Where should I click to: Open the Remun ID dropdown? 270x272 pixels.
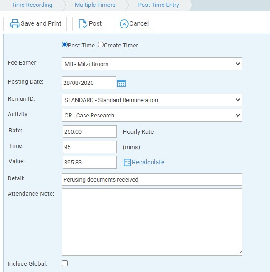(x=152, y=100)
